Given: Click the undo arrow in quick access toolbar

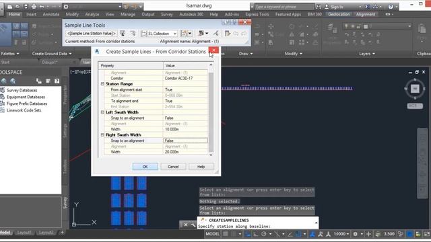Looking at the screenshot, I should [42, 6].
